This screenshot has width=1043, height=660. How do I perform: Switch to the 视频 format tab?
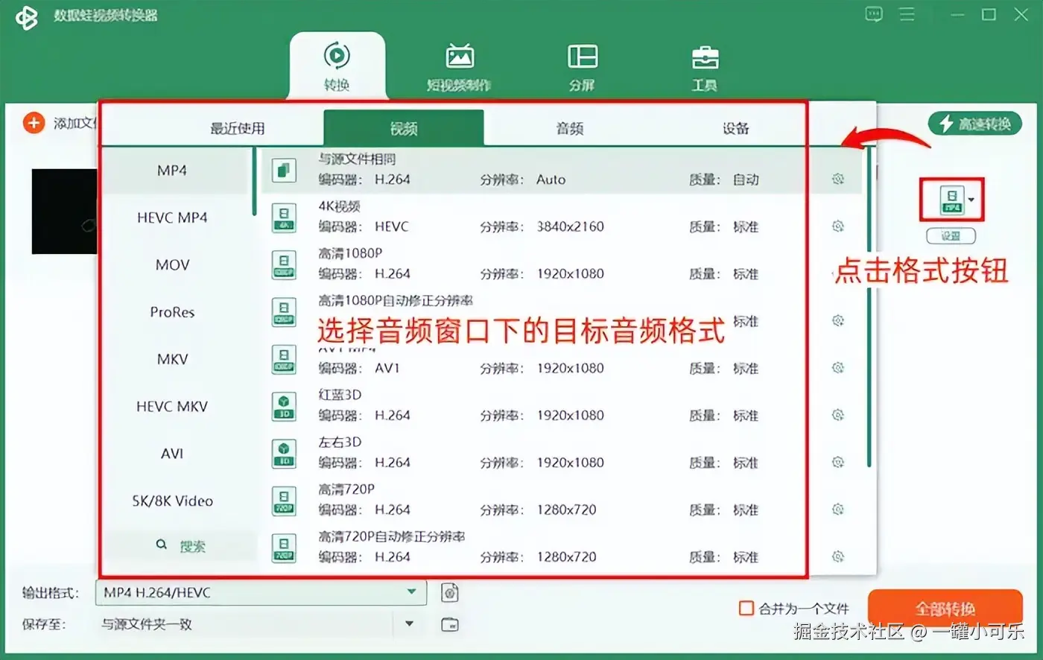(404, 128)
